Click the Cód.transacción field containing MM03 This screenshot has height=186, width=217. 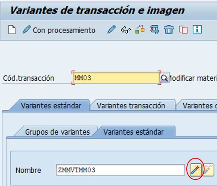pyautogui.click(x=116, y=78)
